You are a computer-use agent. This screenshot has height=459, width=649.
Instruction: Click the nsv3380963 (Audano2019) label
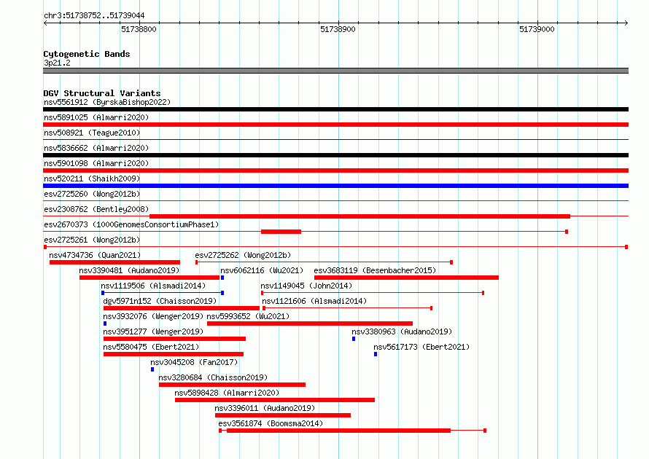click(x=402, y=331)
